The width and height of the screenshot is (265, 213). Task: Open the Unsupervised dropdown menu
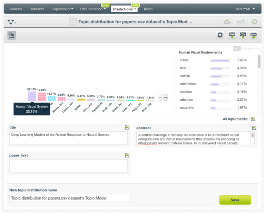click(93, 9)
